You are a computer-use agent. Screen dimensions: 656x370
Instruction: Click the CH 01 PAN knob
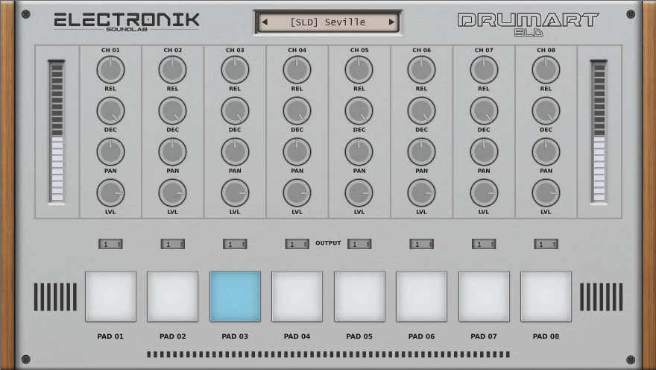pyautogui.click(x=110, y=152)
